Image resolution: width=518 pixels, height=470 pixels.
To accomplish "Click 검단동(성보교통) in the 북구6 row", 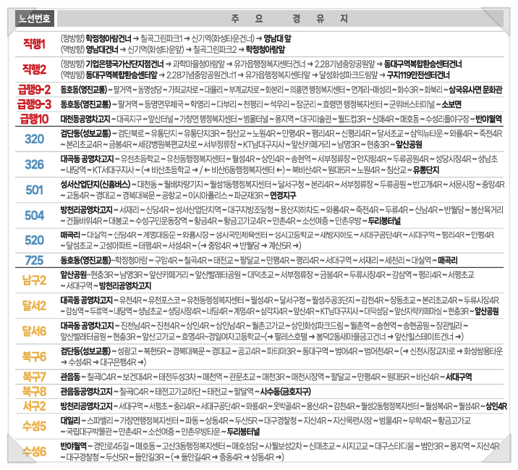I will [85, 351].
